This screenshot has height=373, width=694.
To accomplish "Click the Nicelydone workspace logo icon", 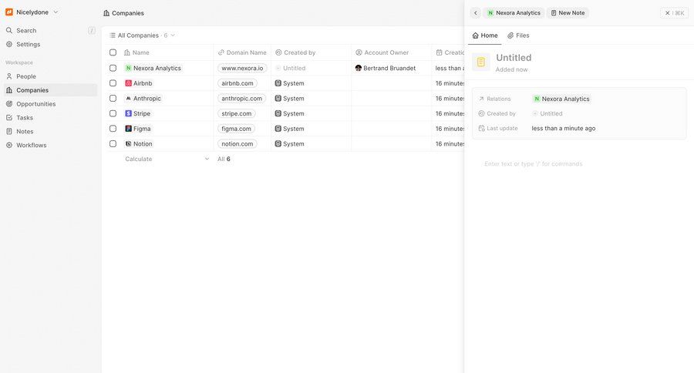I will point(8,12).
